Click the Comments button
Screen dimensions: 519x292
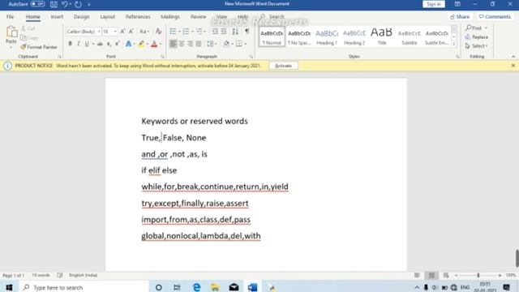(495, 16)
